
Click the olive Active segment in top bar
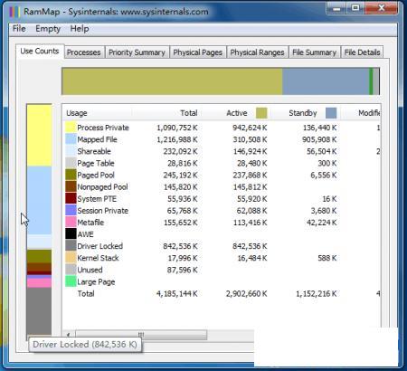click(x=172, y=81)
